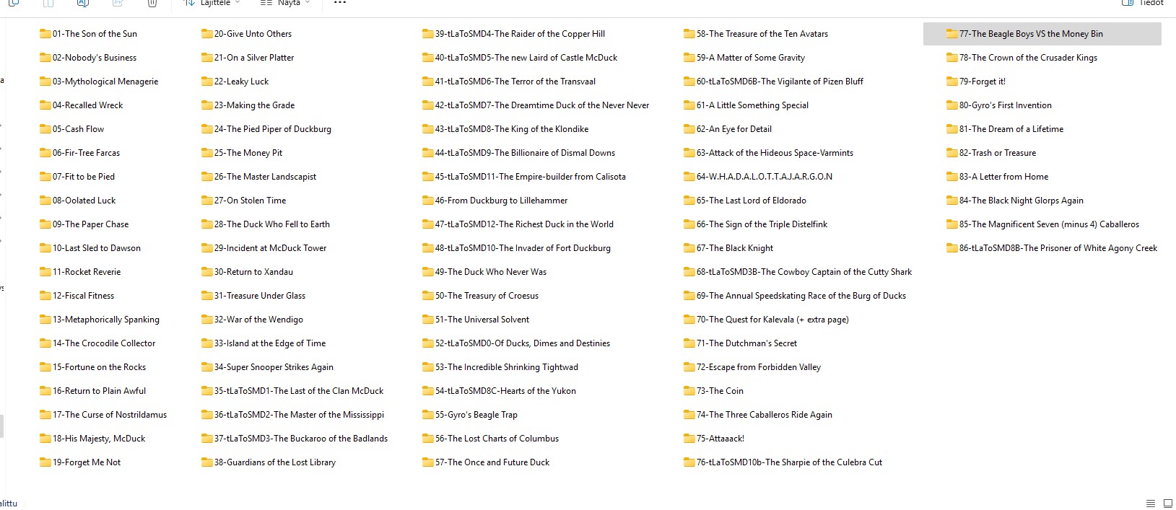Viewport: 1176px width, 510px height.
Task: Select folder 70-The Quest for Kalevala (+ extra page)
Action: [767, 320]
